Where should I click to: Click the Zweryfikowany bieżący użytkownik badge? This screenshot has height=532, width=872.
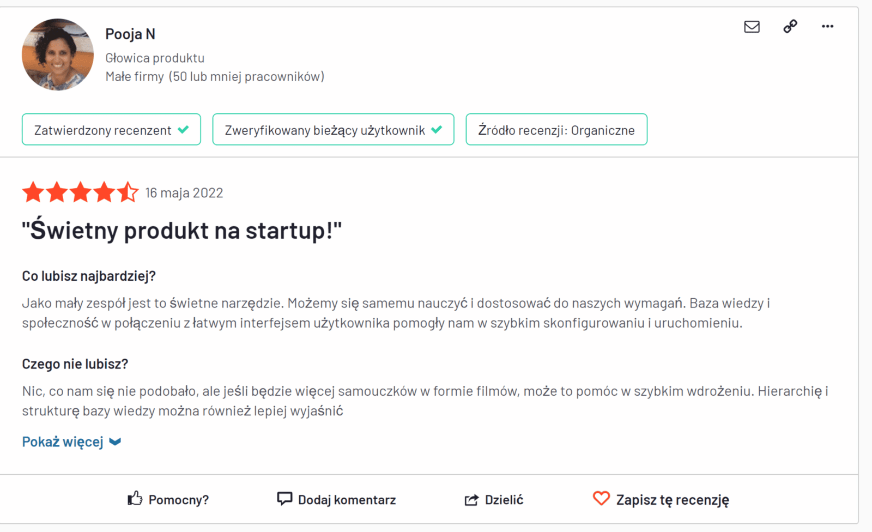tap(333, 130)
